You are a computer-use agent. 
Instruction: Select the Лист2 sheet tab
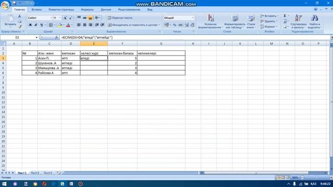click(x=35, y=173)
